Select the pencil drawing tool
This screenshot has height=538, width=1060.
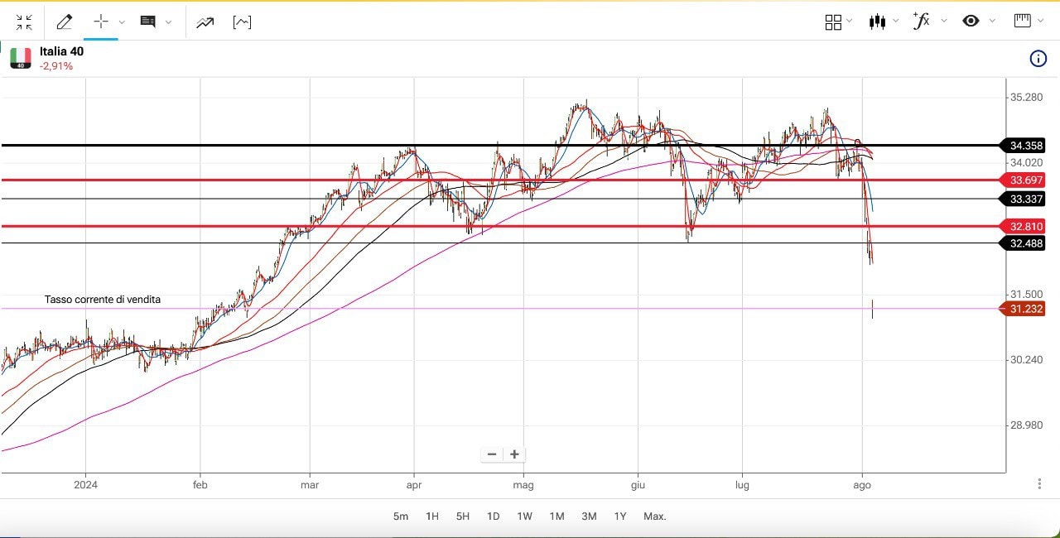[x=64, y=22]
